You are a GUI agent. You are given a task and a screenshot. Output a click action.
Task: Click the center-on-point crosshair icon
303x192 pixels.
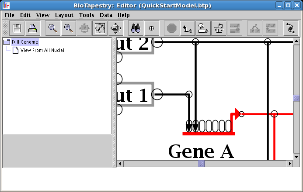coord(151,28)
